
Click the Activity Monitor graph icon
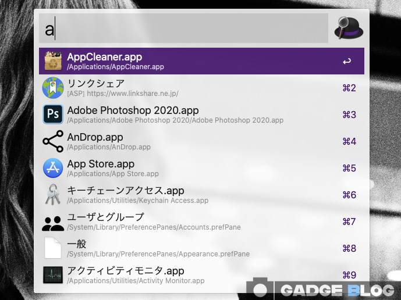[53, 274]
